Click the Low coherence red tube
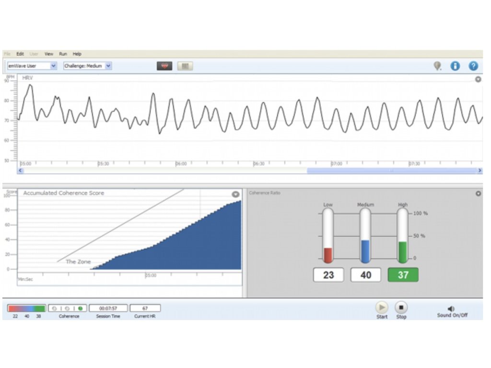 click(x=328, y=236)
